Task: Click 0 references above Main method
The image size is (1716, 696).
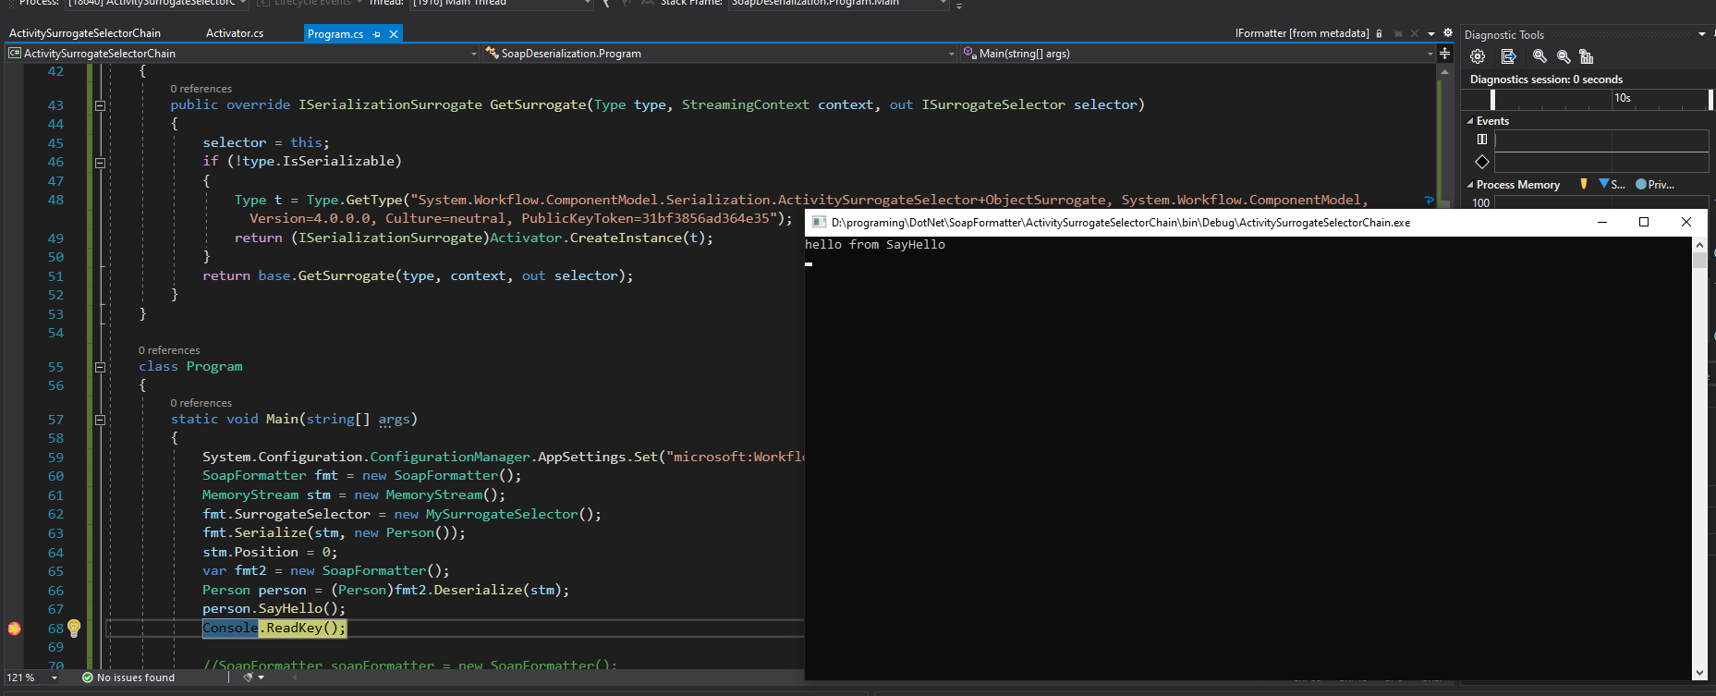Action: point(201,403)
